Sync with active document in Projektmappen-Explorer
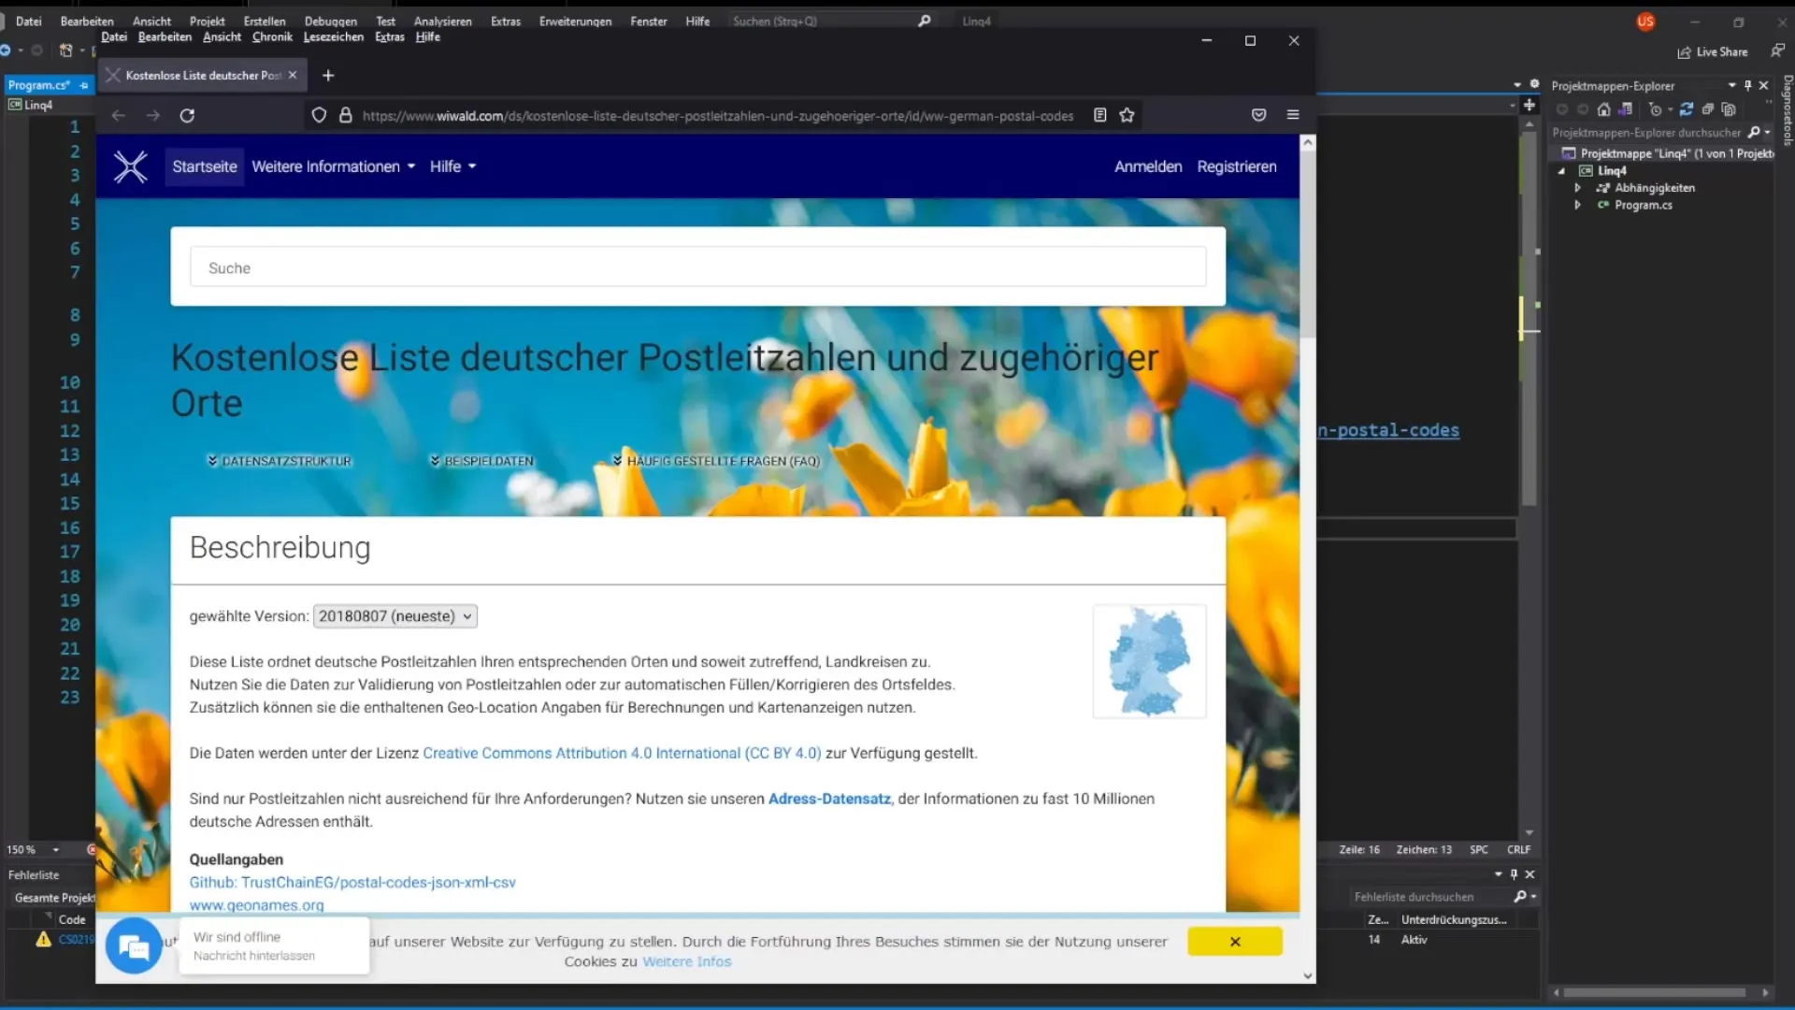The image size is (1795, 1010). point(1687,109)
